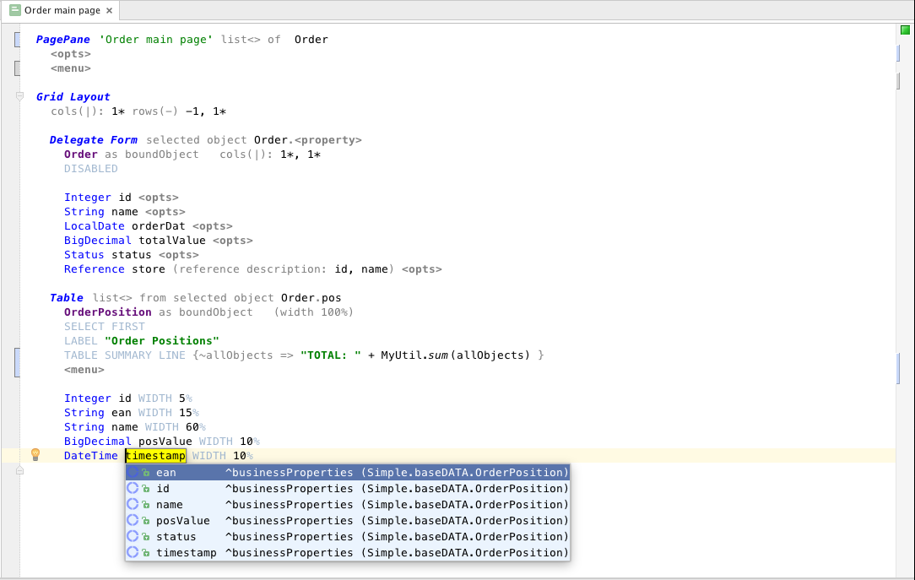Click the property icon beside the 'timestamp' suggestion
This screenshot has width=915, height=580.
(x=133, y=553)
